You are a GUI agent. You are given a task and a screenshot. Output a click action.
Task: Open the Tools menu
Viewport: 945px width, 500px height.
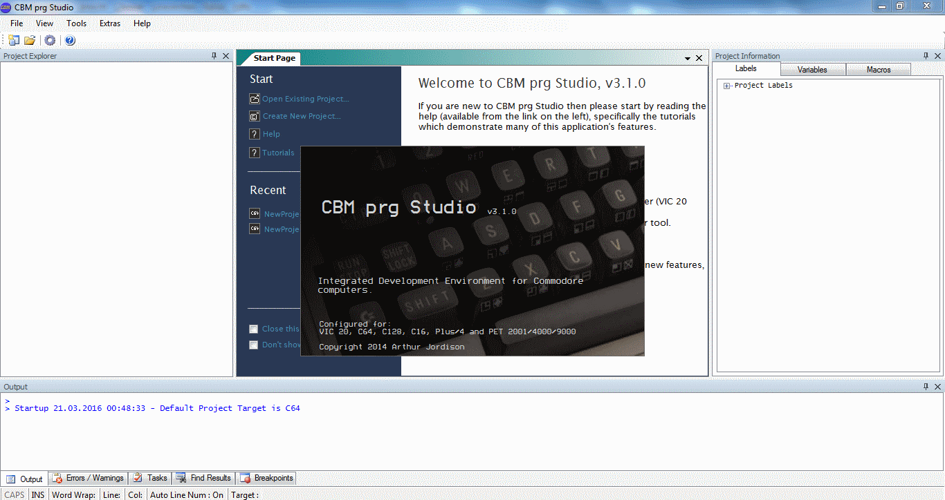pyautogui.click(x=76, y=23)
